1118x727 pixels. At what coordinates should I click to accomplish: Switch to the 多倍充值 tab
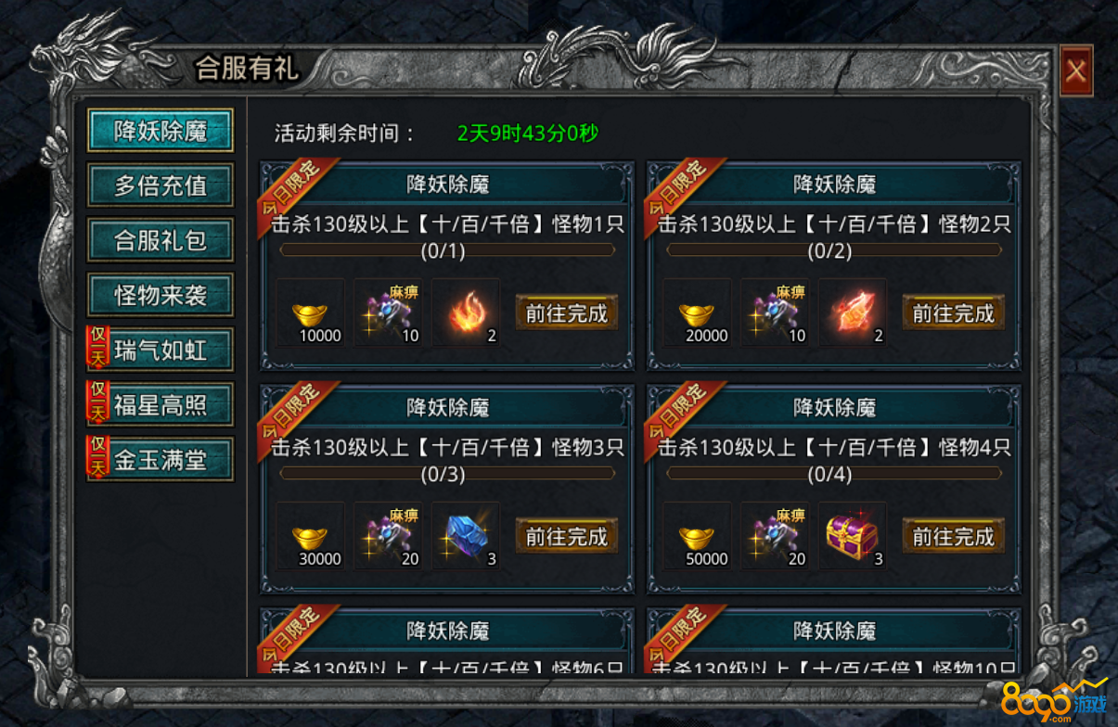[161, 185]
